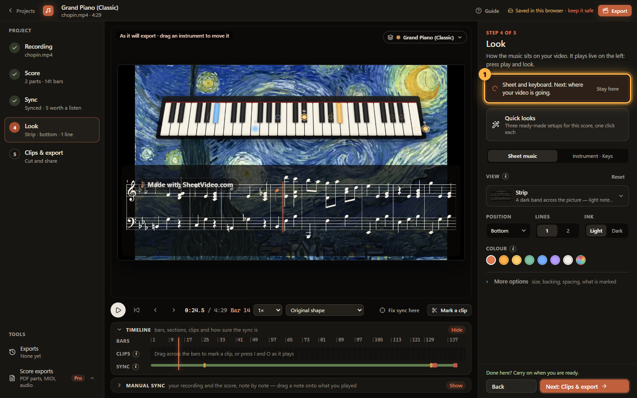This screenshot has height=398, width=637.
Task: Set lines to 2
Action: click(568, 231)
